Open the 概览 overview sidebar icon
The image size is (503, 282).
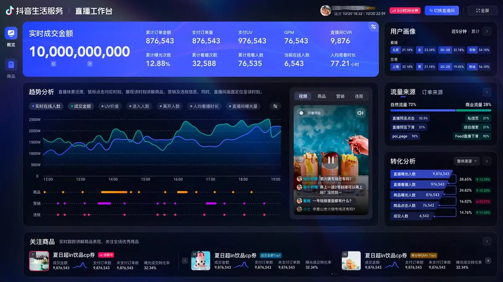click(x=11, y=34)
